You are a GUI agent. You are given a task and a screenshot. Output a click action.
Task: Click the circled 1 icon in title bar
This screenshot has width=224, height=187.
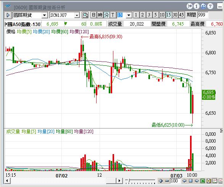[196, 6]
